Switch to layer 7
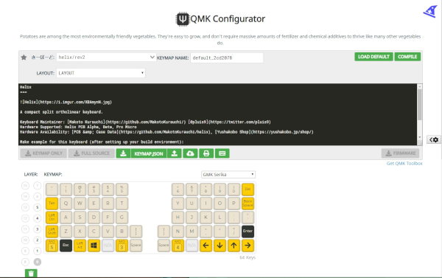The height and width of the screenshot is (278, 442). [x=38, y=185]
